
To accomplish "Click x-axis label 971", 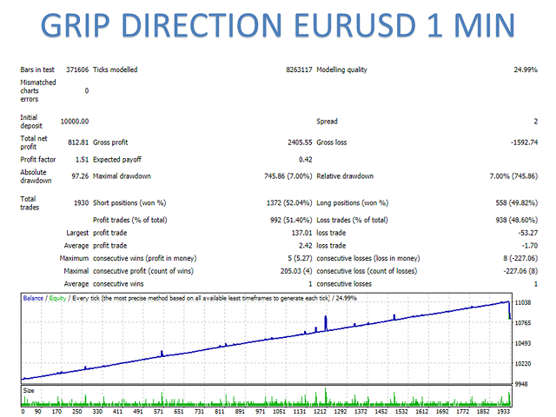I will coord(261,411).
